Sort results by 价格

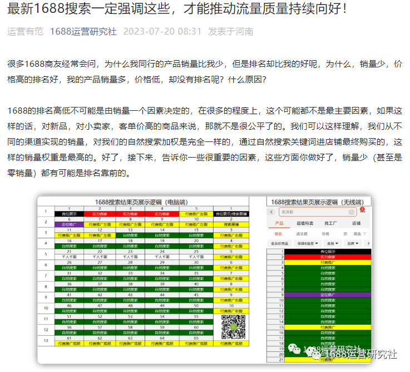coord(325,234)
